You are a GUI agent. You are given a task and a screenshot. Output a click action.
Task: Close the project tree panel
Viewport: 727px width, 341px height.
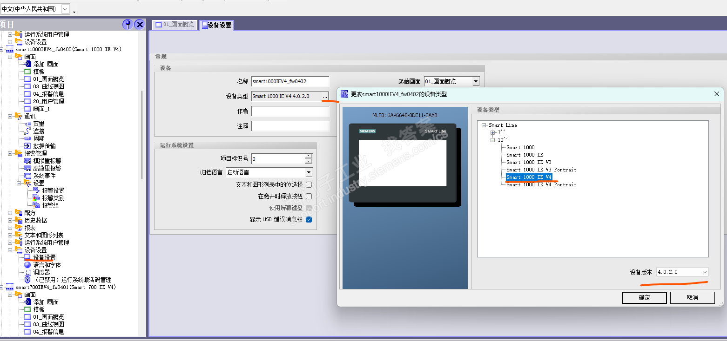coord(139,25)
